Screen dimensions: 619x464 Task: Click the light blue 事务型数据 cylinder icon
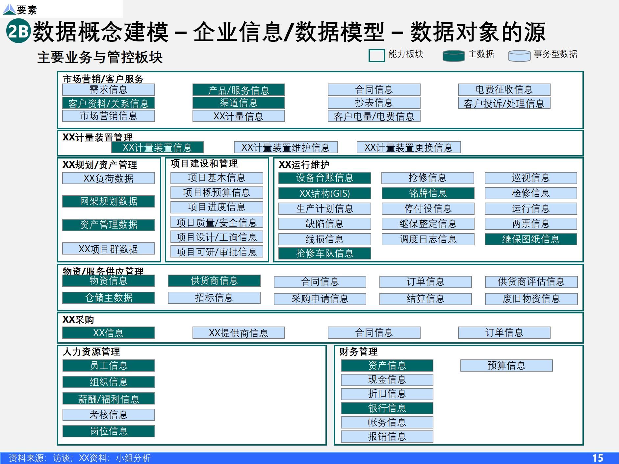coord(519,56)
